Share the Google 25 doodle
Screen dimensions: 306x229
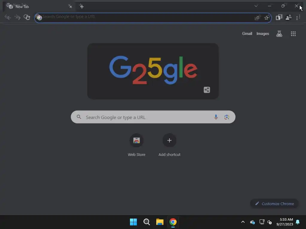coord(207,90)
